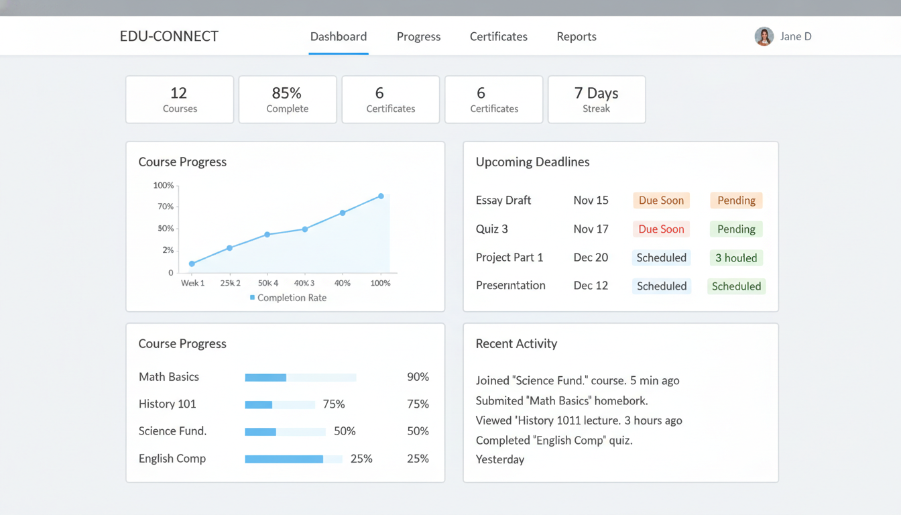Open the Preserintation deadline row title

510,285
